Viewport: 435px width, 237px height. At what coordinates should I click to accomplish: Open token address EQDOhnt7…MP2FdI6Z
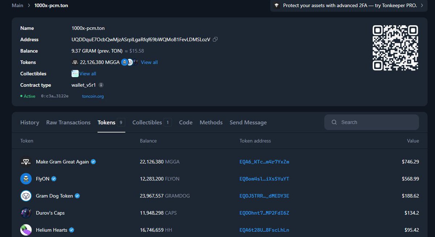[264, 213]
